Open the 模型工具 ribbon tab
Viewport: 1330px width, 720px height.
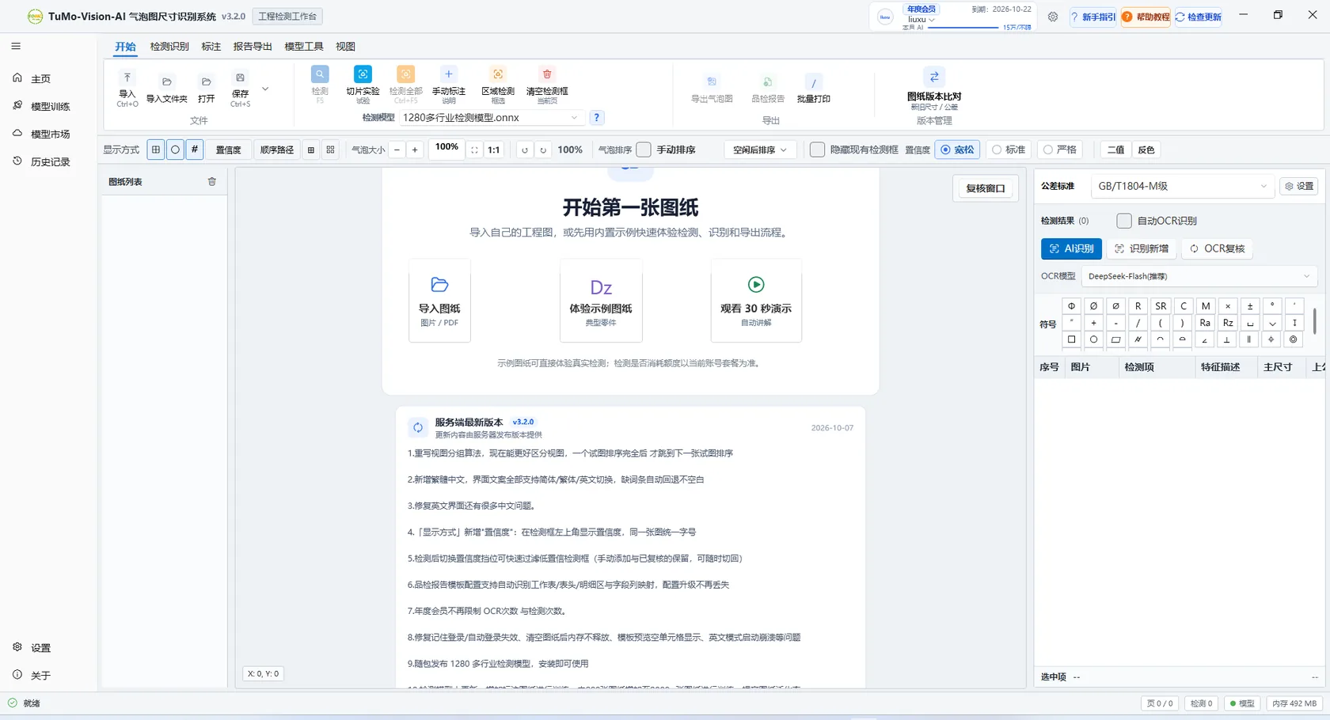click(304, 46)
